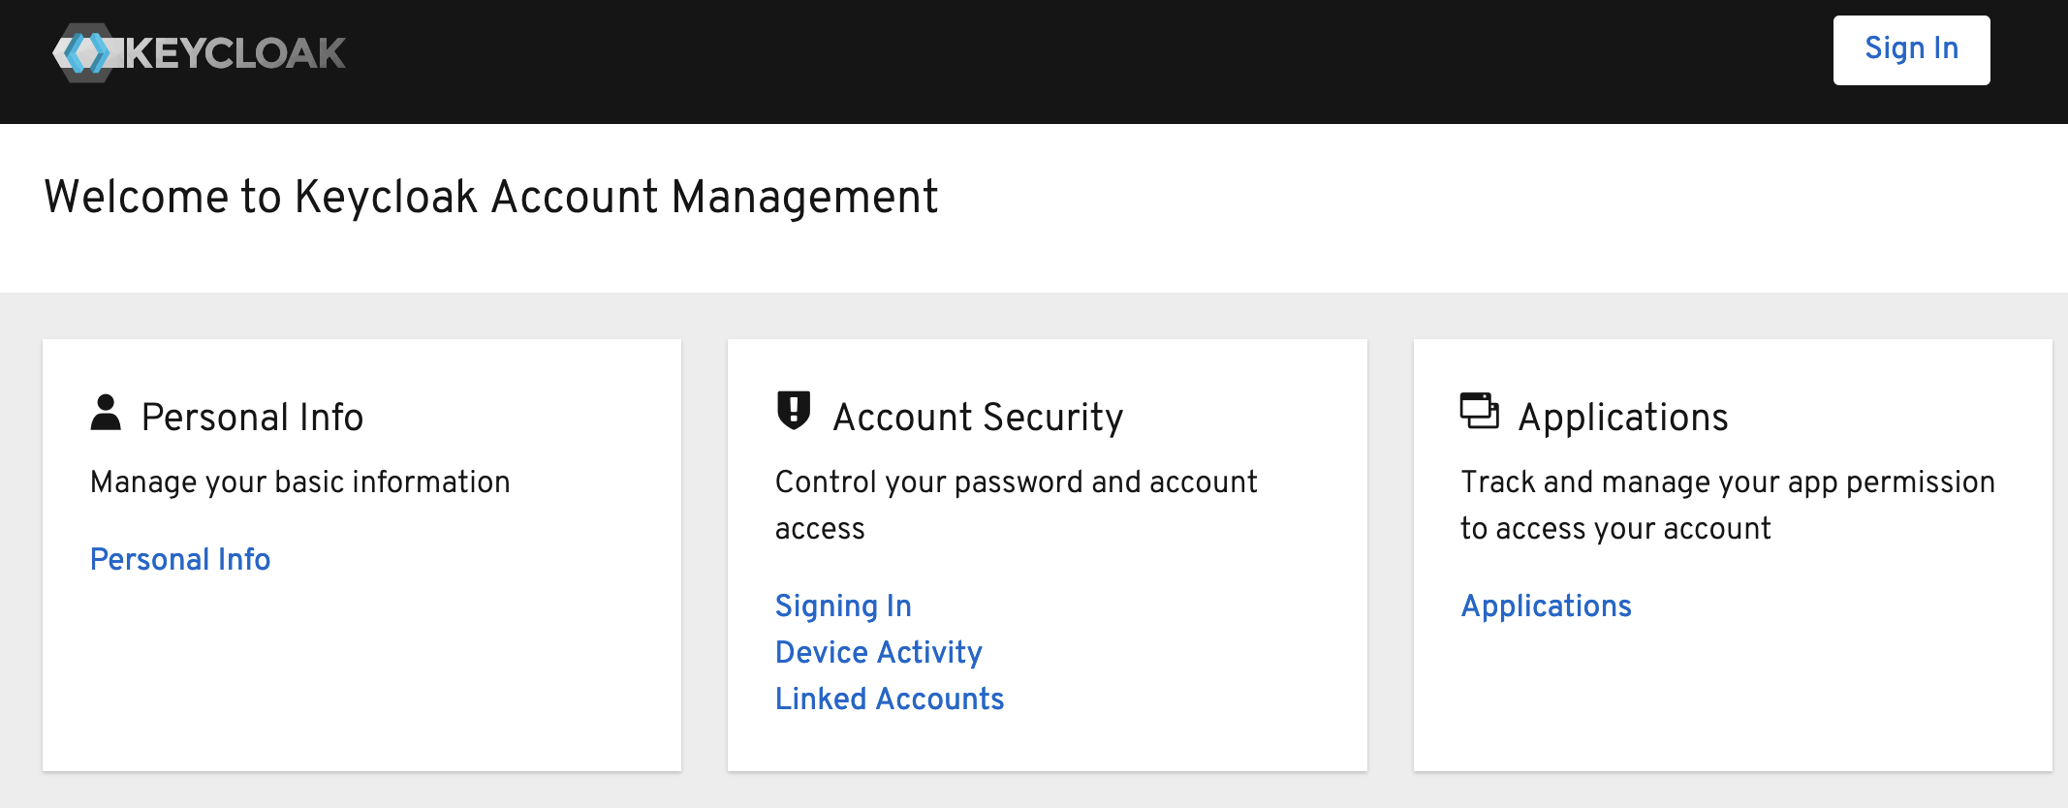This screenshot has height=808, width=2068.
Task: Click the window icon beside Applications heading
Action: point(1479,411)
